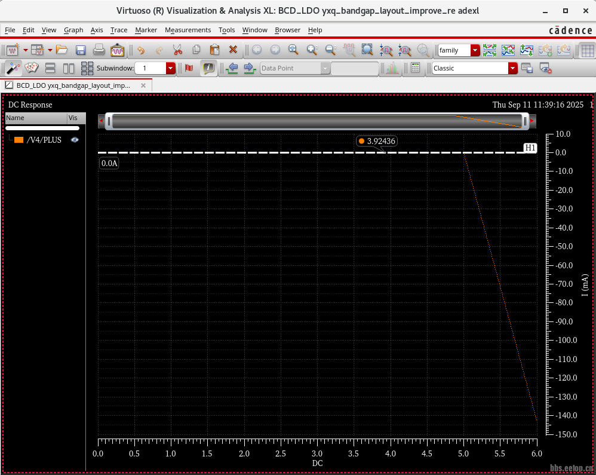Open the Graph menu
This screenshot has height=475, width=596.
73,30
